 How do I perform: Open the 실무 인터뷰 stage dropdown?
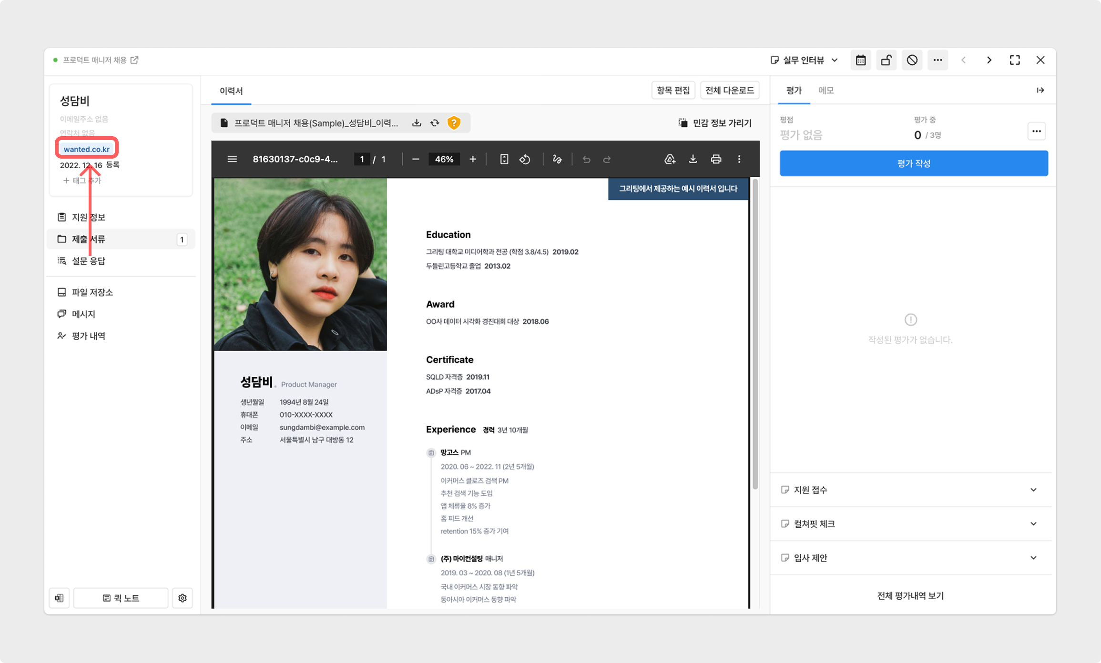pyautogui.click(x=805, y=60)
